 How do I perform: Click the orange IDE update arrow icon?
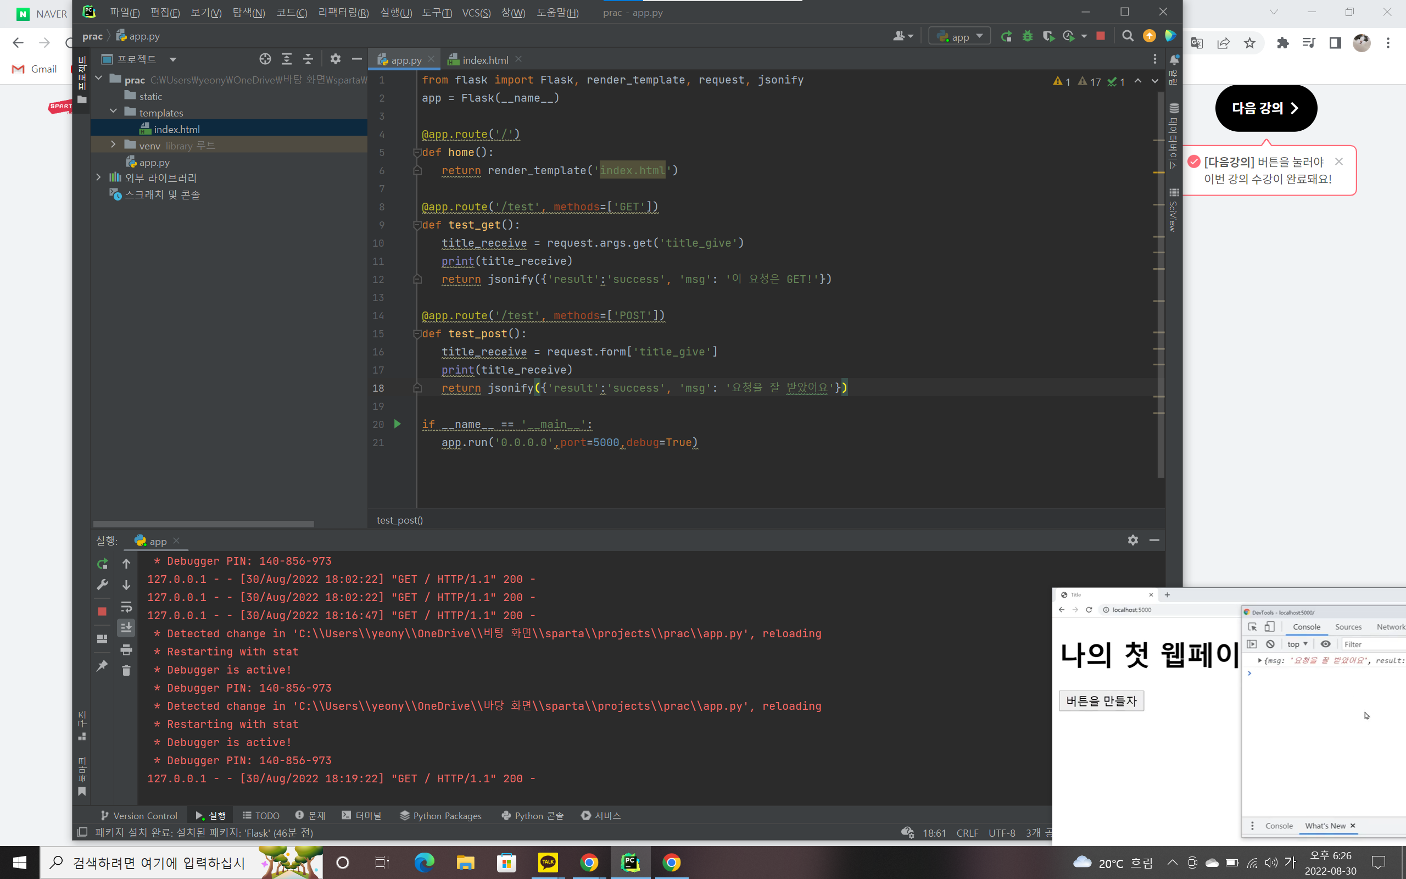point(1149,36)
